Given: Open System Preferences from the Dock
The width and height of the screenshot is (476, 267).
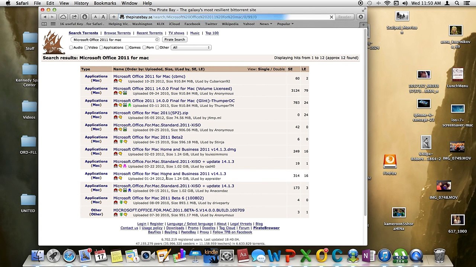Looking at the screenshot, I should tap(227, 256).
